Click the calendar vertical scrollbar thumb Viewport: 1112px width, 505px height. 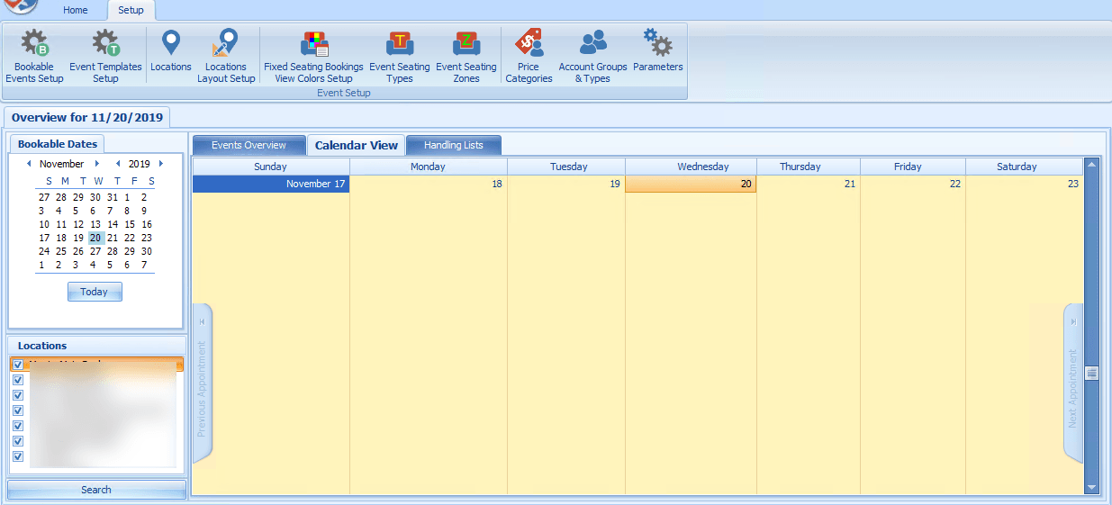coord(1092,373)
